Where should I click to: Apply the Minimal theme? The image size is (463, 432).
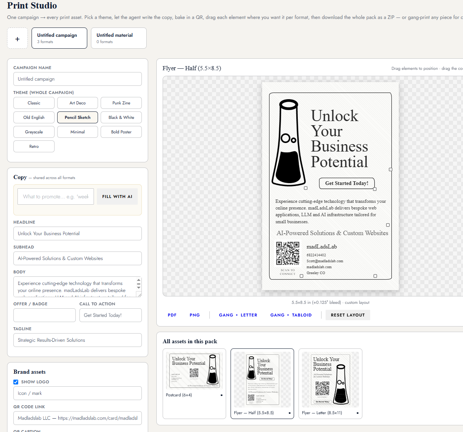tap(78, 132)
